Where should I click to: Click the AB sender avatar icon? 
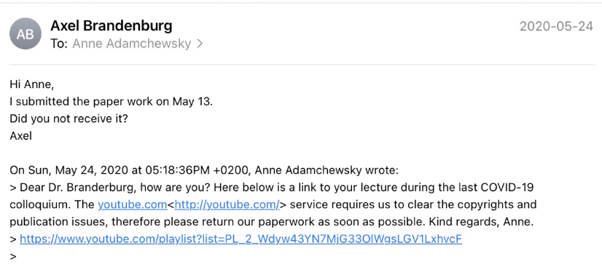[x=26, y=33]
